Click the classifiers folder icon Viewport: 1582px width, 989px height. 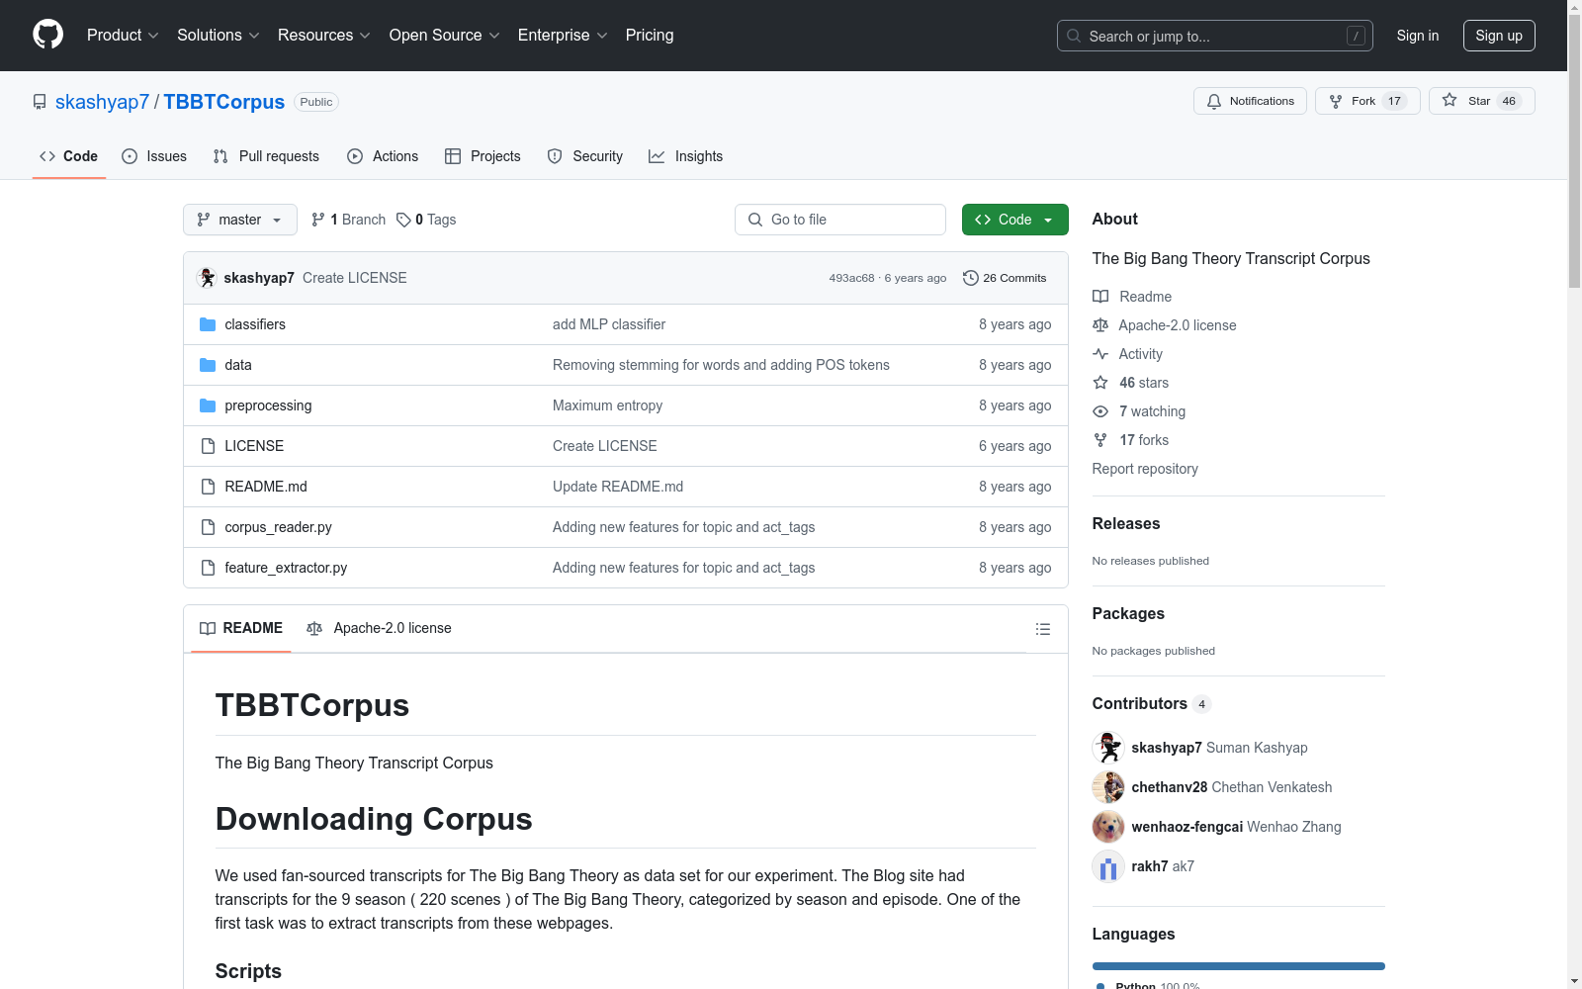point(208,324)
